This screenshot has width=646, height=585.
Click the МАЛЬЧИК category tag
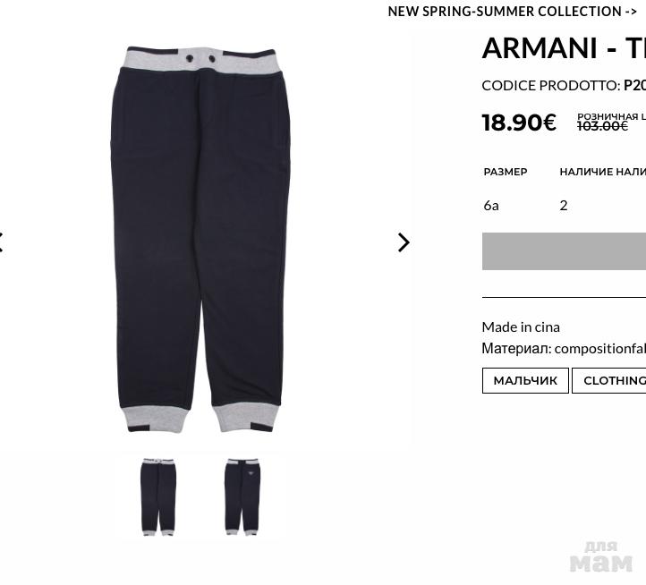[x=525, y=381]
